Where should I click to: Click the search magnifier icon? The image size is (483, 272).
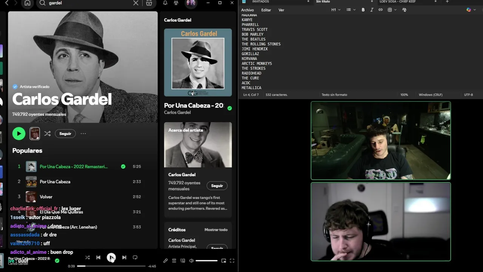pyautogui.click(x=42, y=3)
